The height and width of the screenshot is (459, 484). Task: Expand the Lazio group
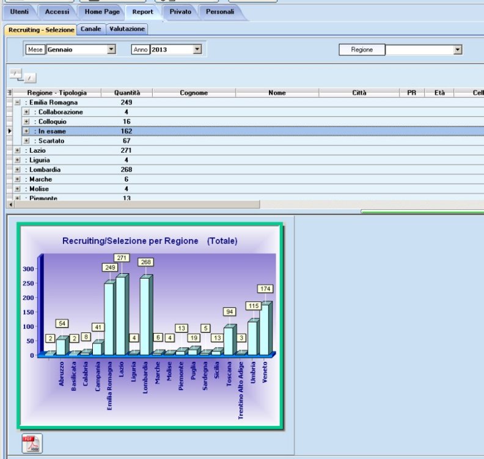pos(18,150)
